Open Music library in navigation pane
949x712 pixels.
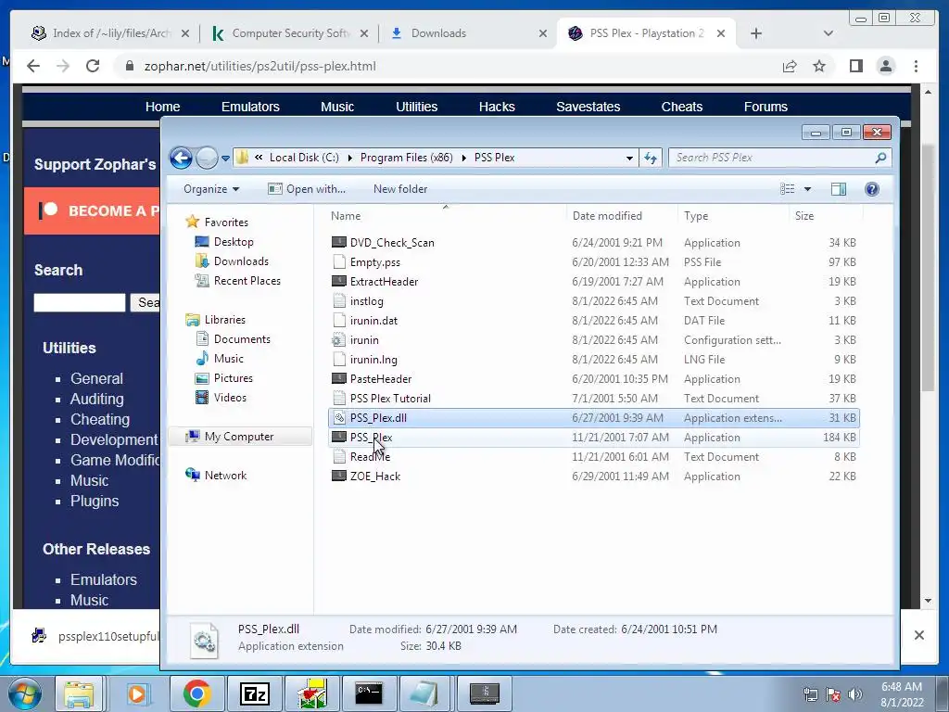(x=228, y=359)
